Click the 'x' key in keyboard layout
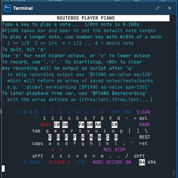 [x=61, y=156]
